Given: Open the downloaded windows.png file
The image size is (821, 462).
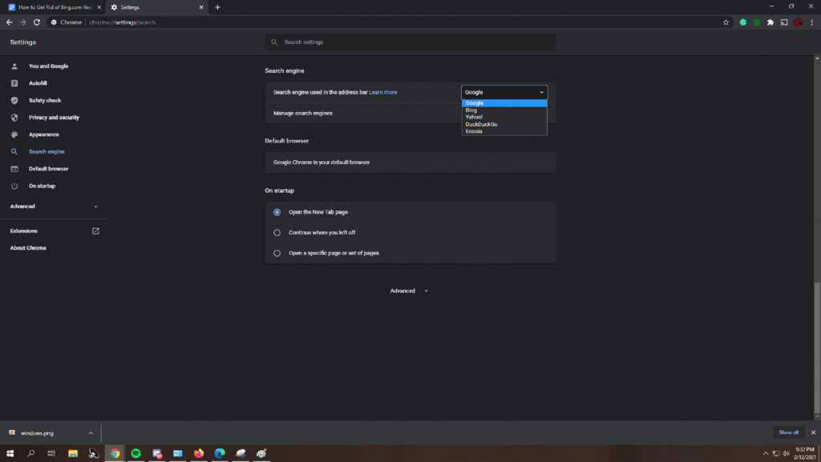Looking at the screenshot, I should 37,433.
